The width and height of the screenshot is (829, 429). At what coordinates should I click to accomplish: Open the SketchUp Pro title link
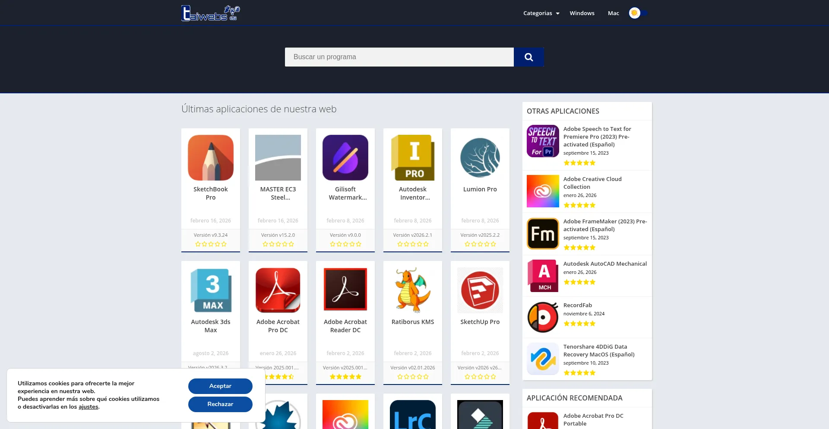[480, 322]
